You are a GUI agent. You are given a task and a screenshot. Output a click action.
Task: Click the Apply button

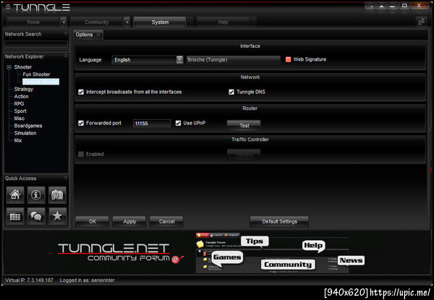click(129, 221)
